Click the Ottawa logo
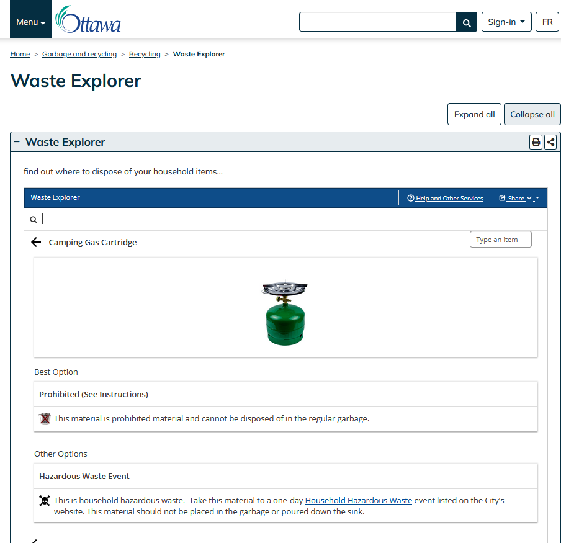 pos(88,19)
